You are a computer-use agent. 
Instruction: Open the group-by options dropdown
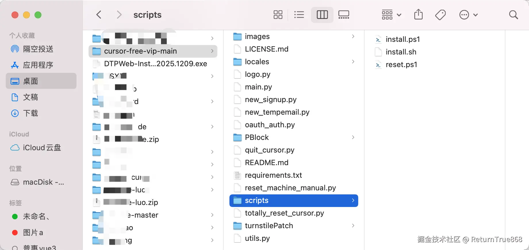[x=391, y=15]
